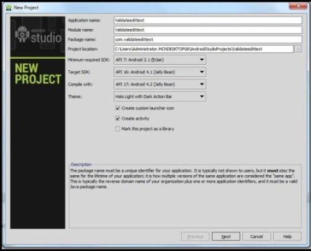The width and height of the screenshot is (311, 251).
Task: Click the Next button
Action: tap(226, 236)
